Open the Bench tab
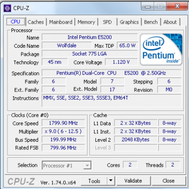The width and height of the screenshot is (189, 189). (x=151, y=22)
